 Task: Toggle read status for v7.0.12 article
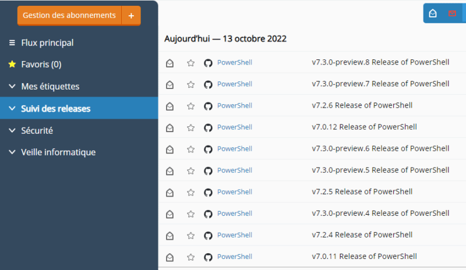pyautogui.click(x=170, y=127)
